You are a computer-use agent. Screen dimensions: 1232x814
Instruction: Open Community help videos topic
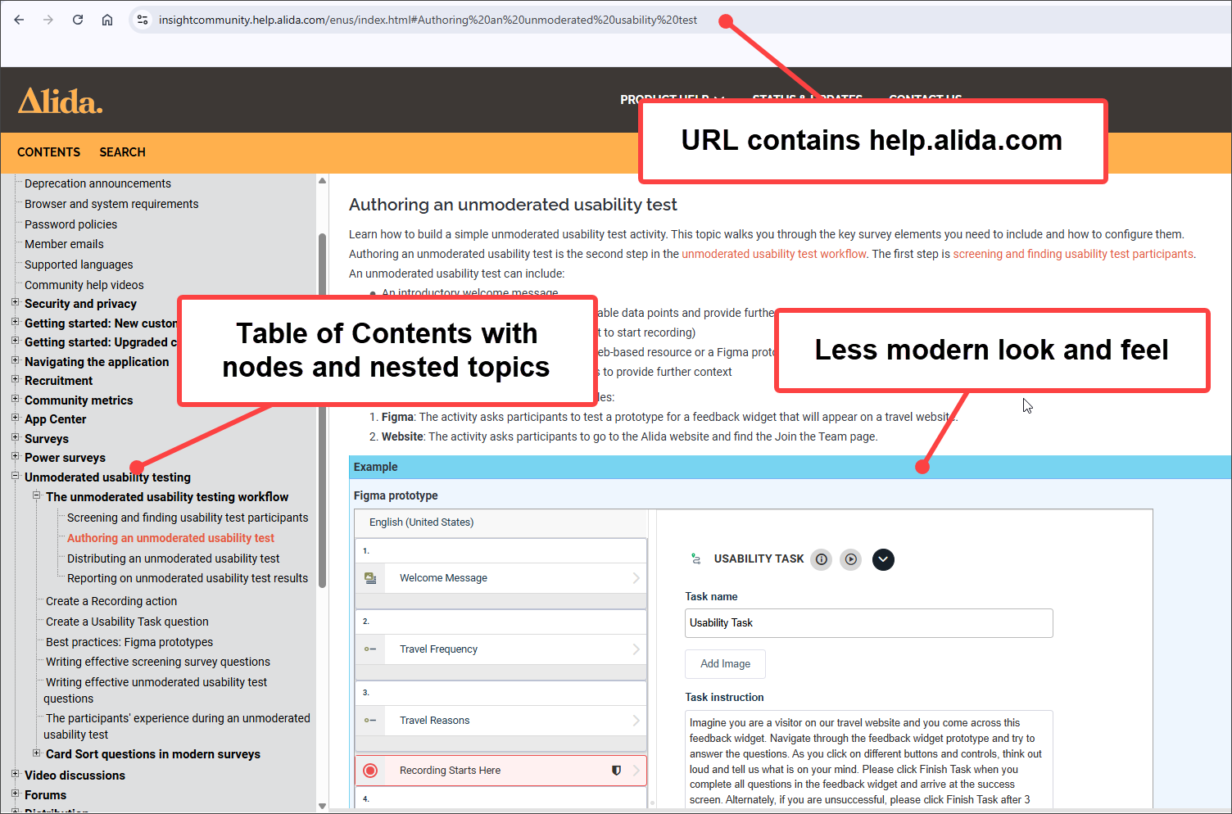(84, 285)
